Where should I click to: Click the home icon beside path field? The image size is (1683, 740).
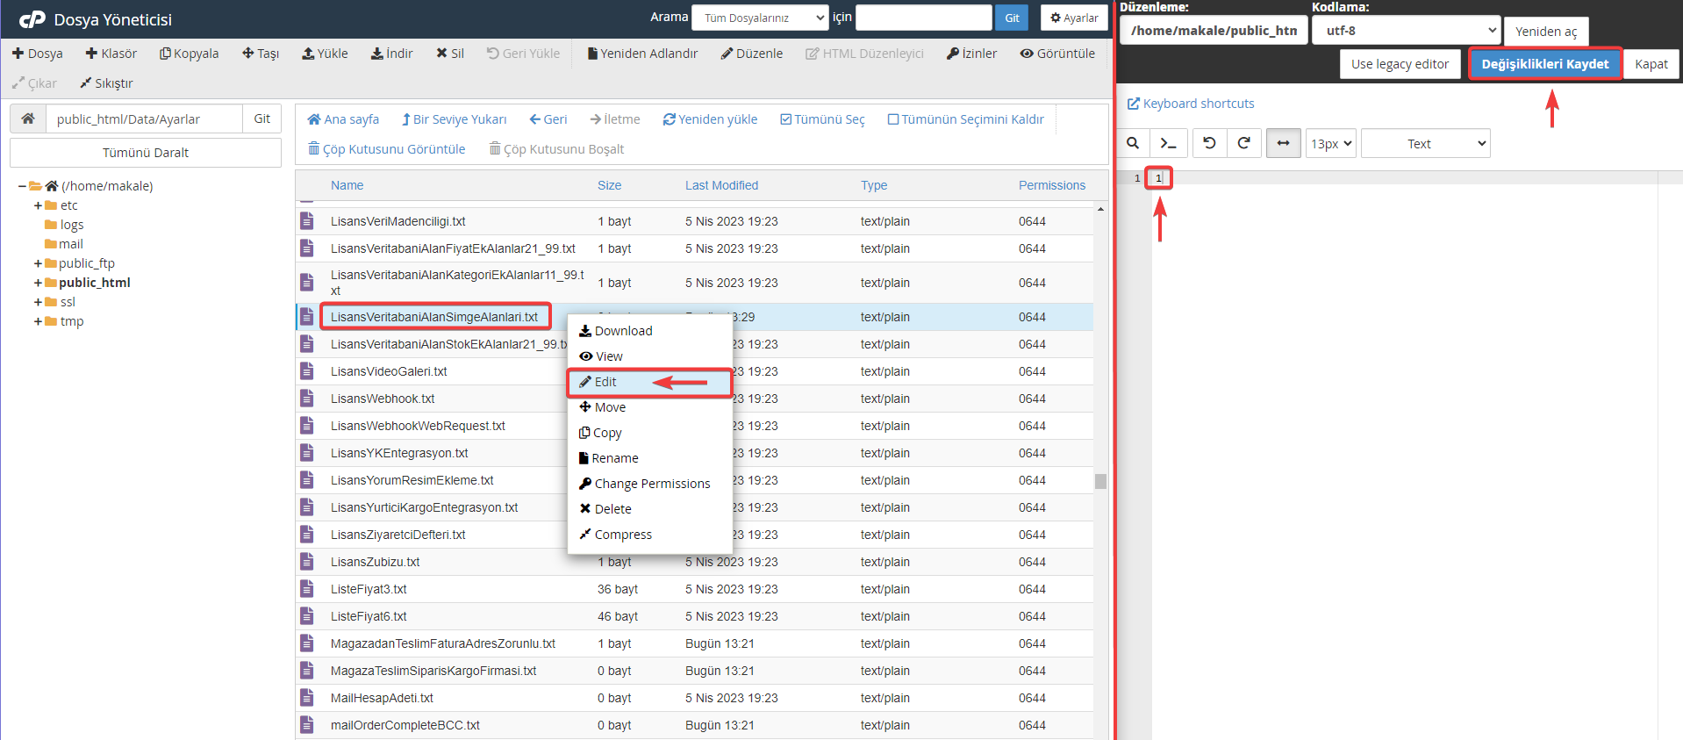click(28, 119)
